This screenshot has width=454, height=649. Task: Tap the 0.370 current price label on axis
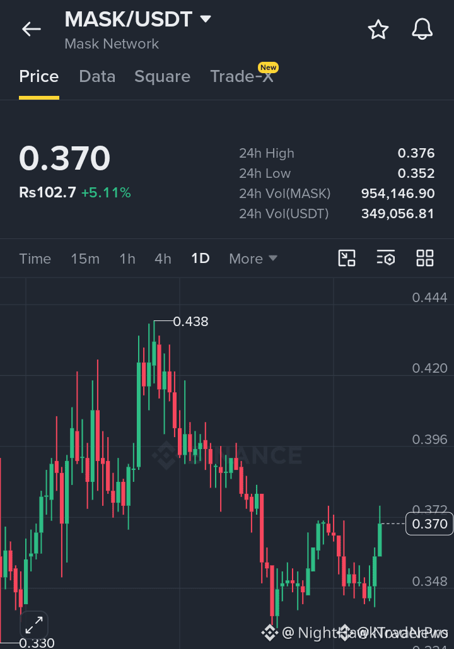(x=429, y=524)
